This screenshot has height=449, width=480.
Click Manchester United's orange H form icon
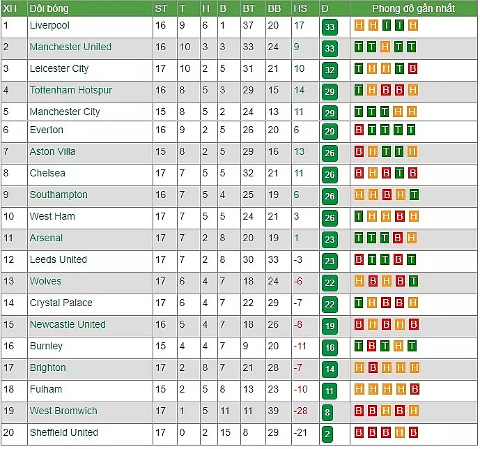tap(385, 47)
